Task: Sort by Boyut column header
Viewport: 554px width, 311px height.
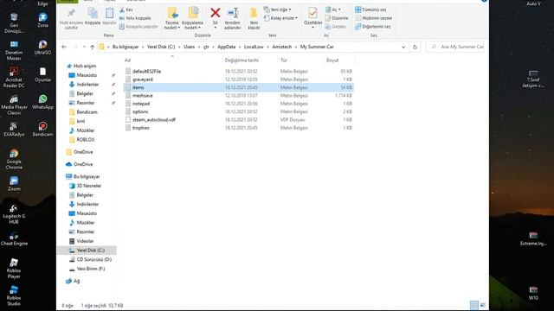Action: [332, 60]
